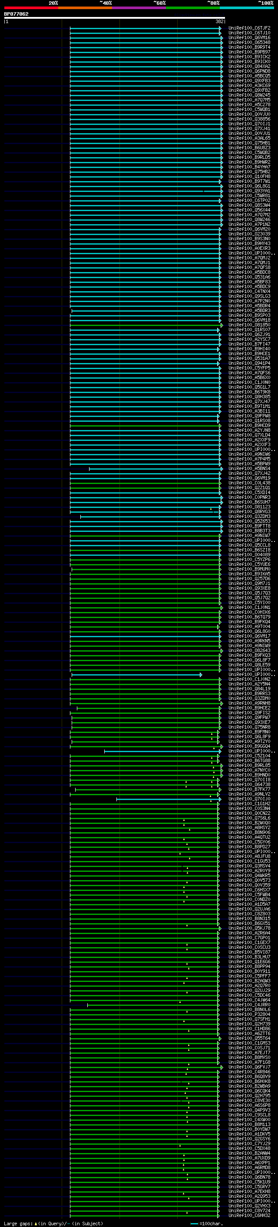Screen dimensions: 278x1227
Task: Select hit label UniRef100_B4YHA7
Action: point(249,167)
